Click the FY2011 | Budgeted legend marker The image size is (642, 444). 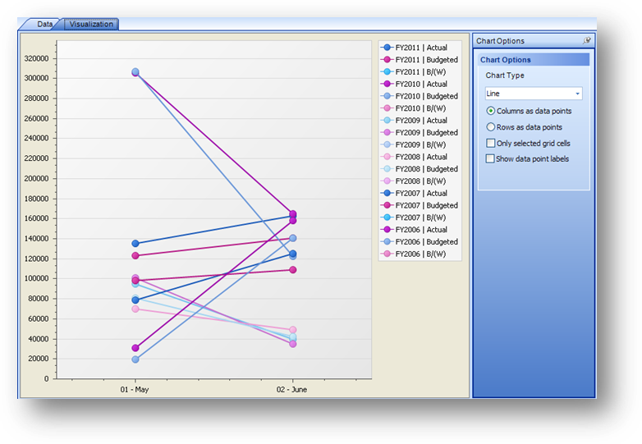tap(387, 60)
